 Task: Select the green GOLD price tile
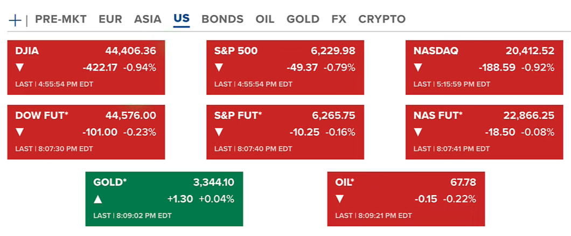[164, 199]
